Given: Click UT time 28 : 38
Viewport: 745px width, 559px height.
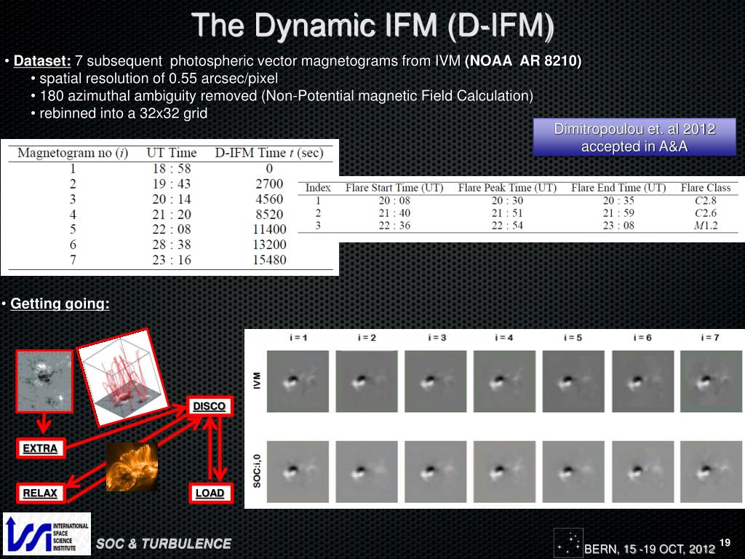Looking at the screenshot, I should point(172,245).
